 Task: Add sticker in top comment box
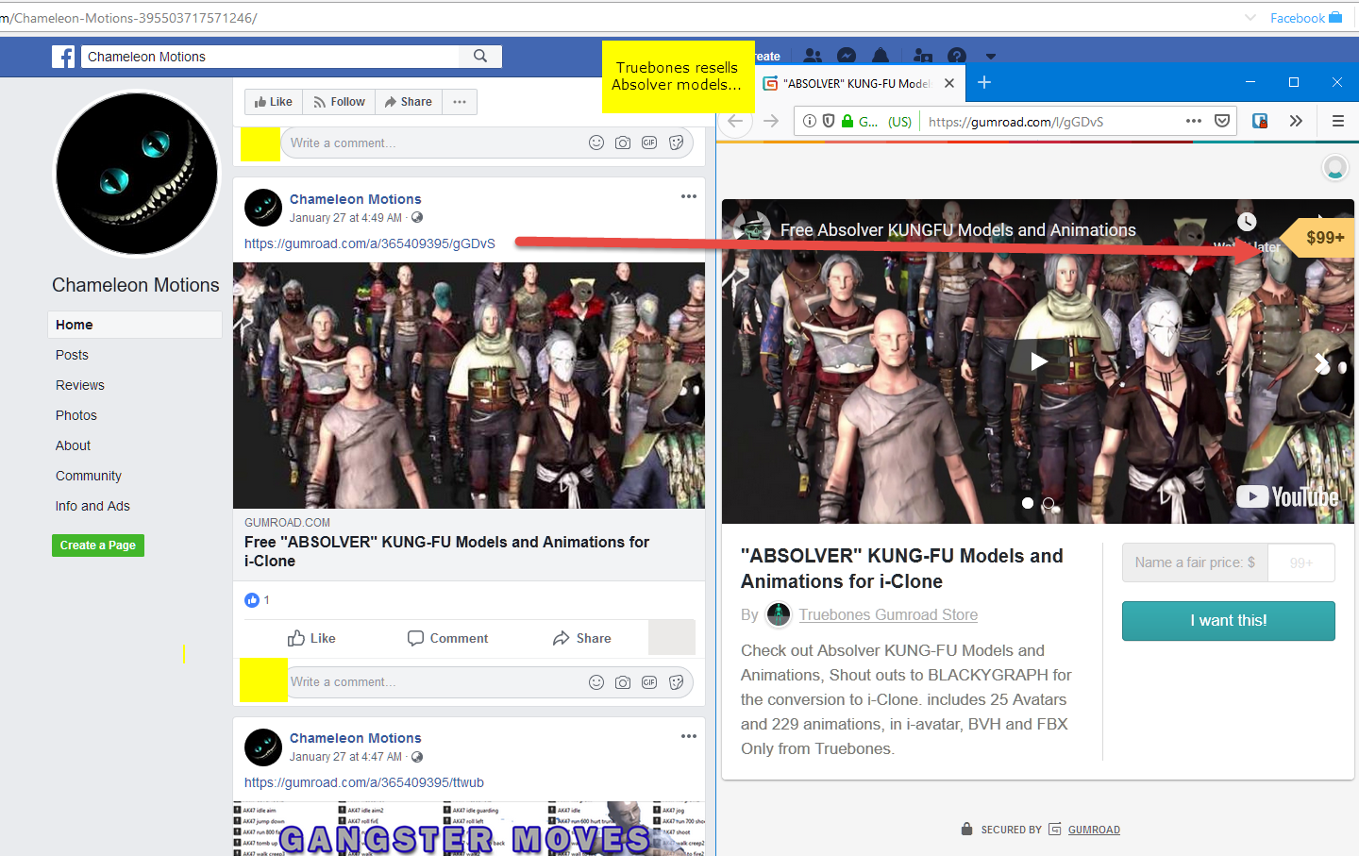677,143
